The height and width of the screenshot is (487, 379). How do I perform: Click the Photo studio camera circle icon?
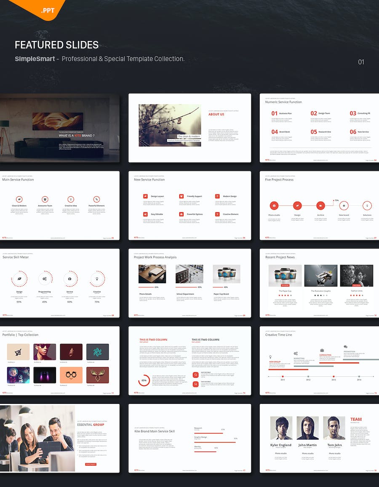pos(274,206)
